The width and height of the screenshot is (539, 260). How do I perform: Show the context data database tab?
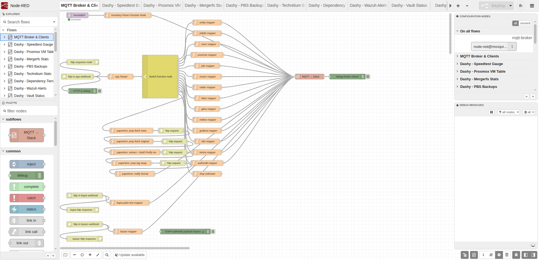coord(507,255)
